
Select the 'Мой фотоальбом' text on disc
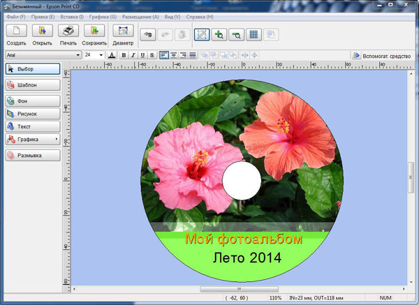243,239
